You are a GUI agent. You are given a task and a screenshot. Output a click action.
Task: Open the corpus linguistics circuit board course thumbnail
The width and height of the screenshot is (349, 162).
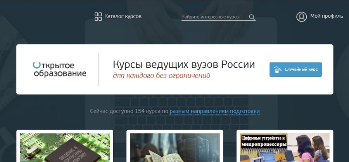[x=65, y=147]
